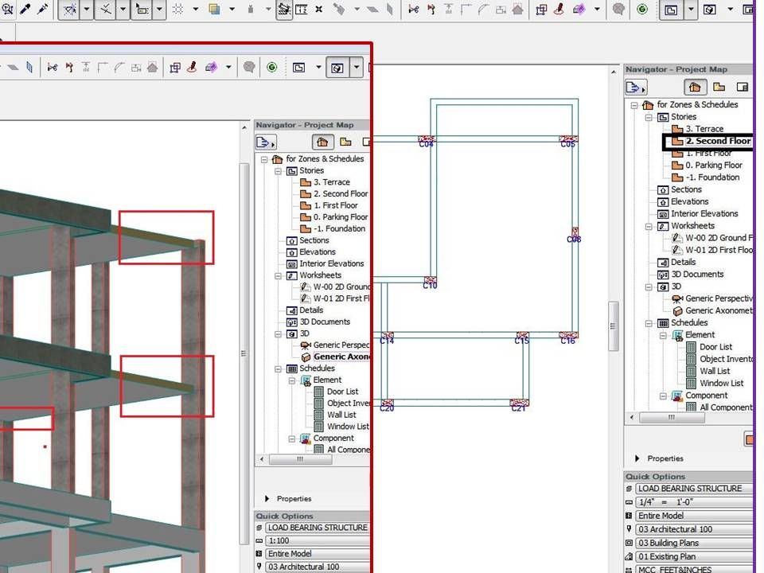
Task: Open the 1/4" = 1'-0" scale dropdown
Action: [694, 502]
